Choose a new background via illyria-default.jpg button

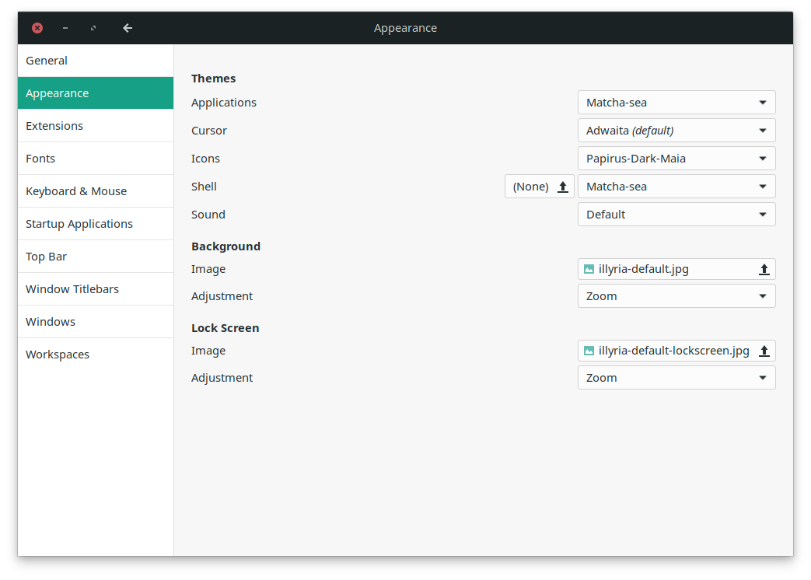(669, 268)
